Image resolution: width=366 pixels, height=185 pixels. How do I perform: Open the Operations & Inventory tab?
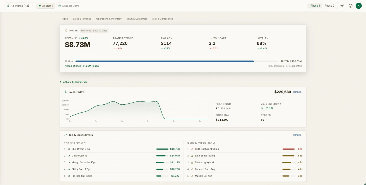[x=109, y=19]
